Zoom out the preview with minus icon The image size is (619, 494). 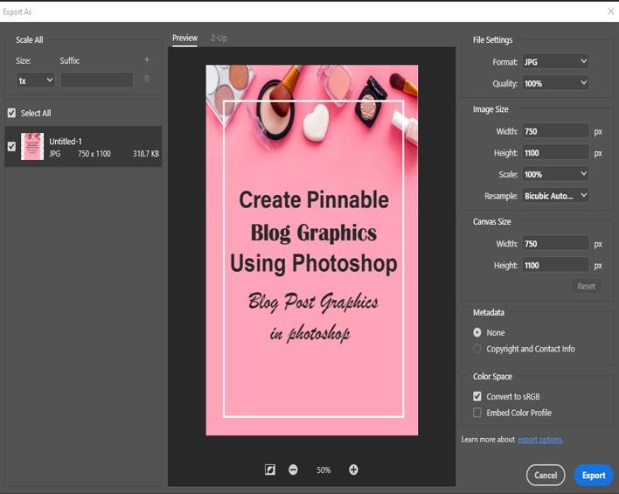tap(293, 470)
